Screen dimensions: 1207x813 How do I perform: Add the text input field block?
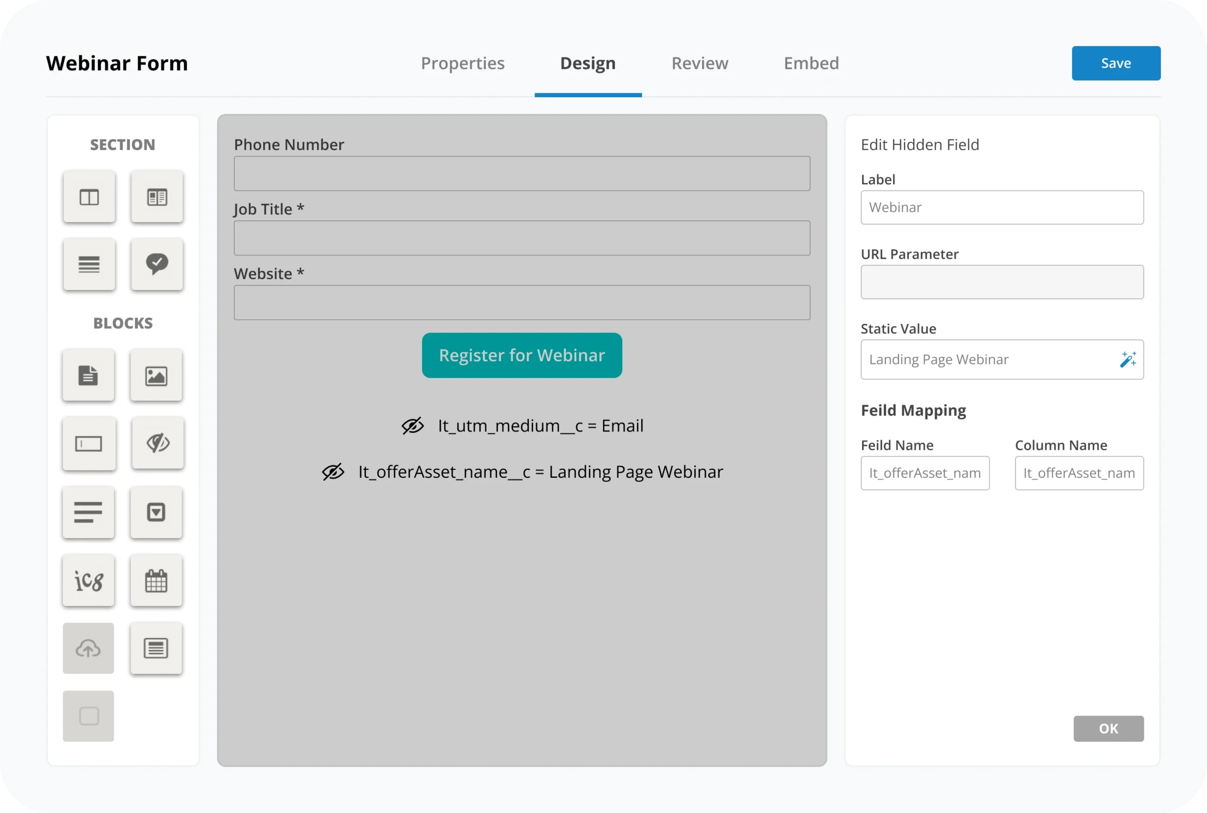pyautogui.click(x=89, y=444)
